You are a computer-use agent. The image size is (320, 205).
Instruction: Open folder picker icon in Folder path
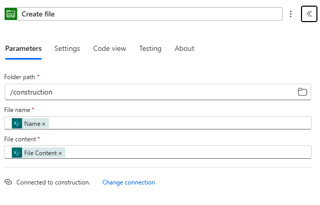click(x=302, y=92)
